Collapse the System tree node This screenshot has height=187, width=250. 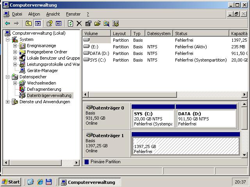[x=7, y=40]
